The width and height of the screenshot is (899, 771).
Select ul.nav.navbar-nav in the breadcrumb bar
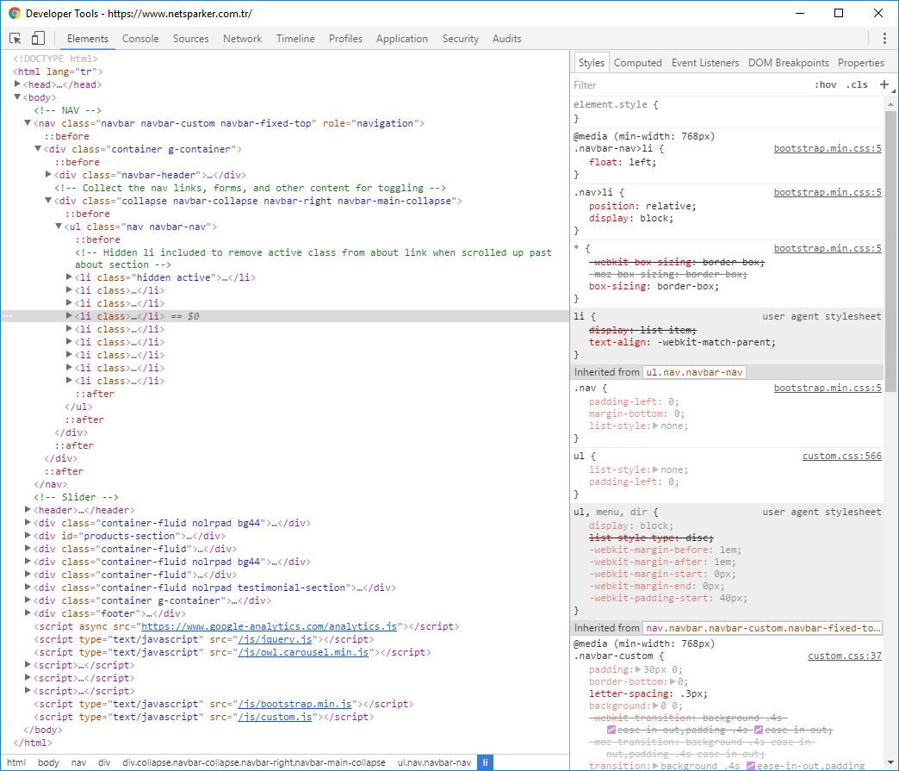pos(434,762)
